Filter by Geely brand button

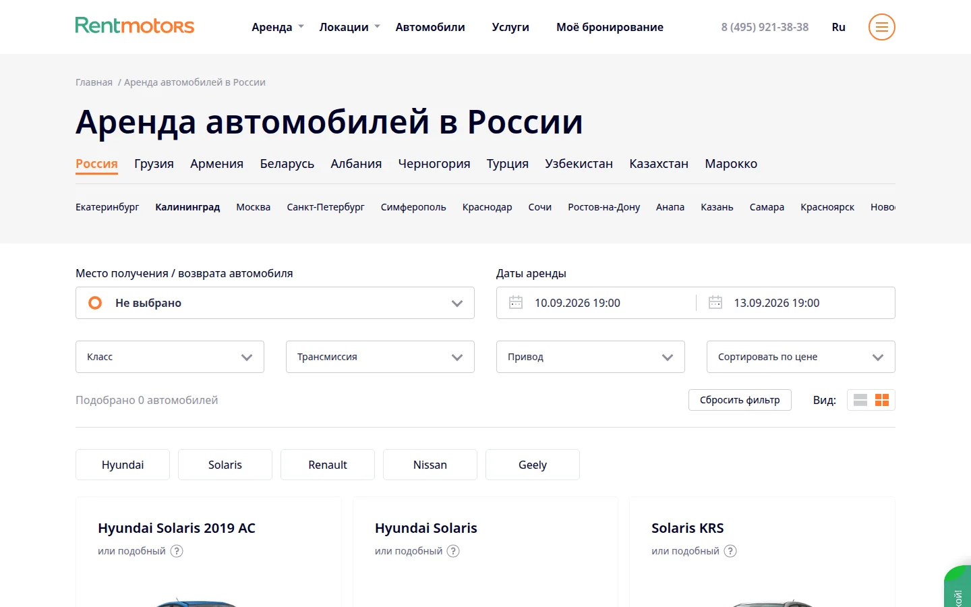coord(533,465)
